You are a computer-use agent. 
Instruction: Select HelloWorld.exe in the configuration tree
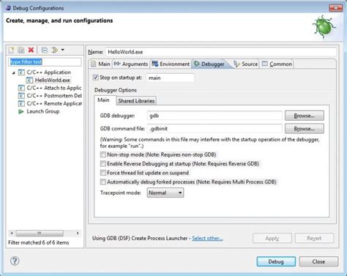(52, 81)
